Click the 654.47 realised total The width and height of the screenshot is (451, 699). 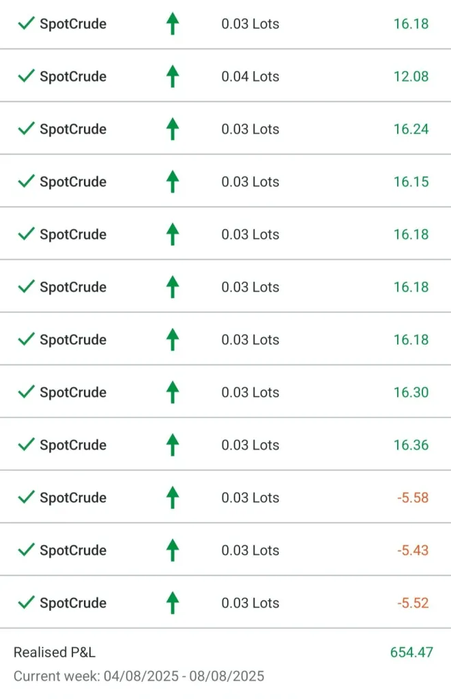tap(411, 653)
